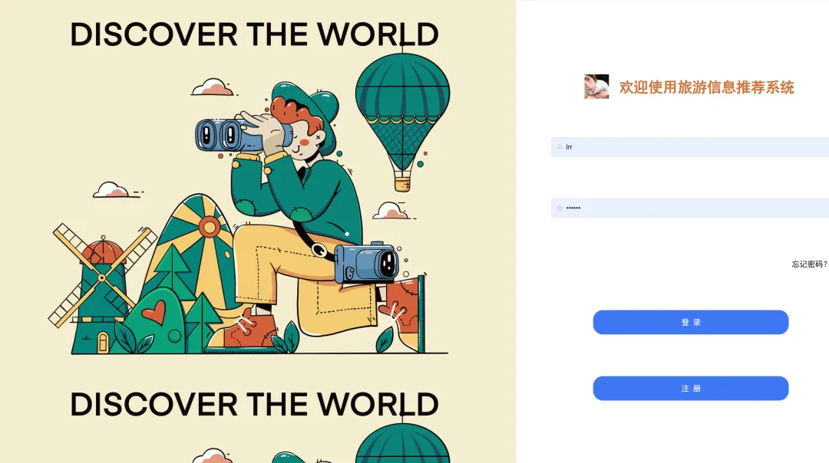Click the avatar logo beside the system title

pos(596,87)
